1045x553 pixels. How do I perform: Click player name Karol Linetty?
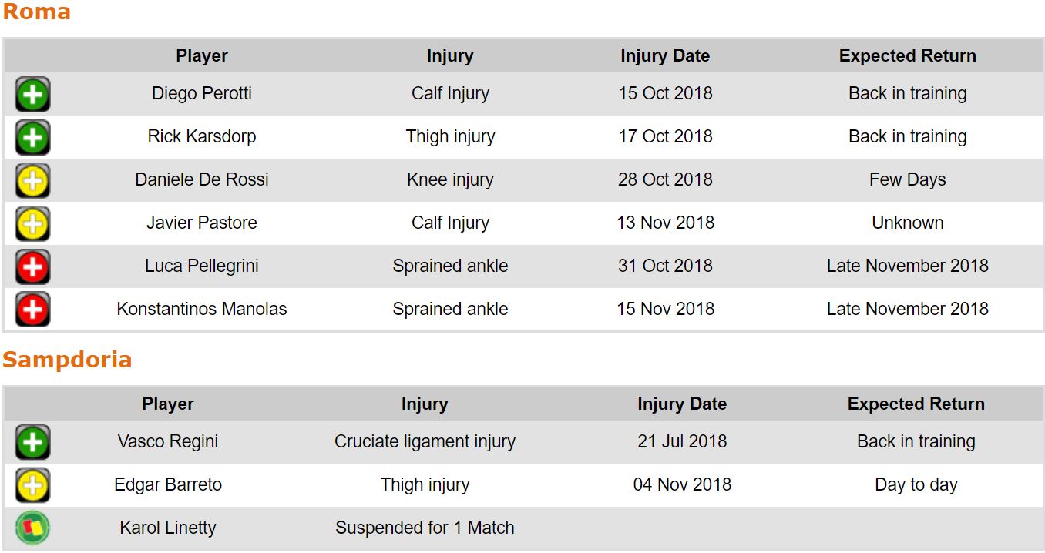[x=168, y=528]
